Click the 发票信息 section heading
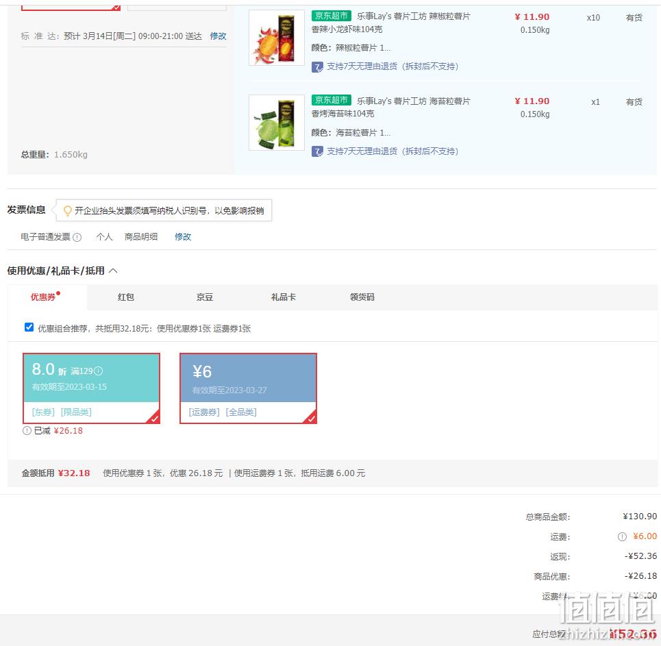 tap(26, 210)
